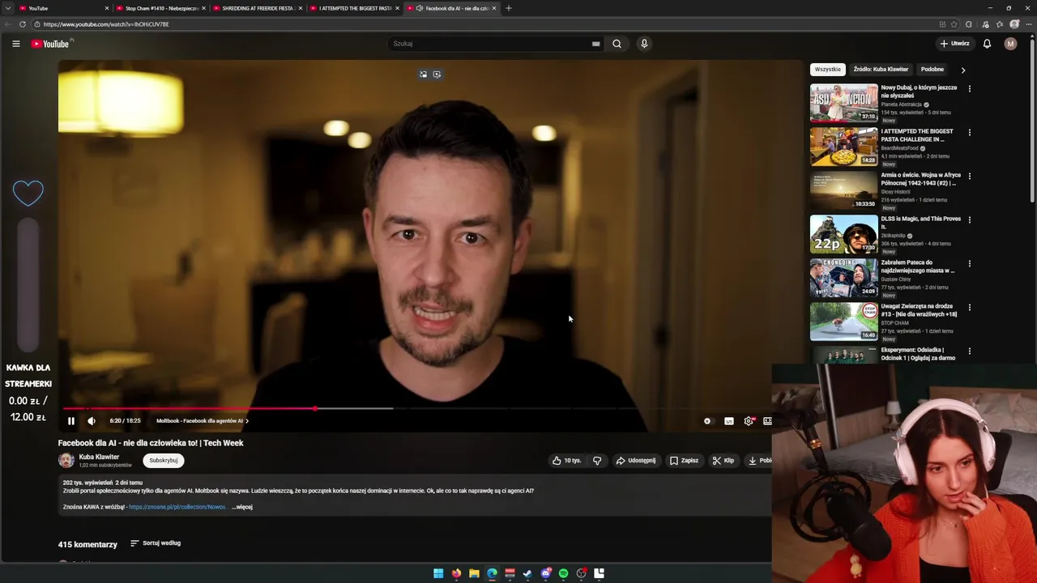Viewport: 1037px width, 583px height.
Task: Open account avatar menu
Action: tap(1010, 44)
